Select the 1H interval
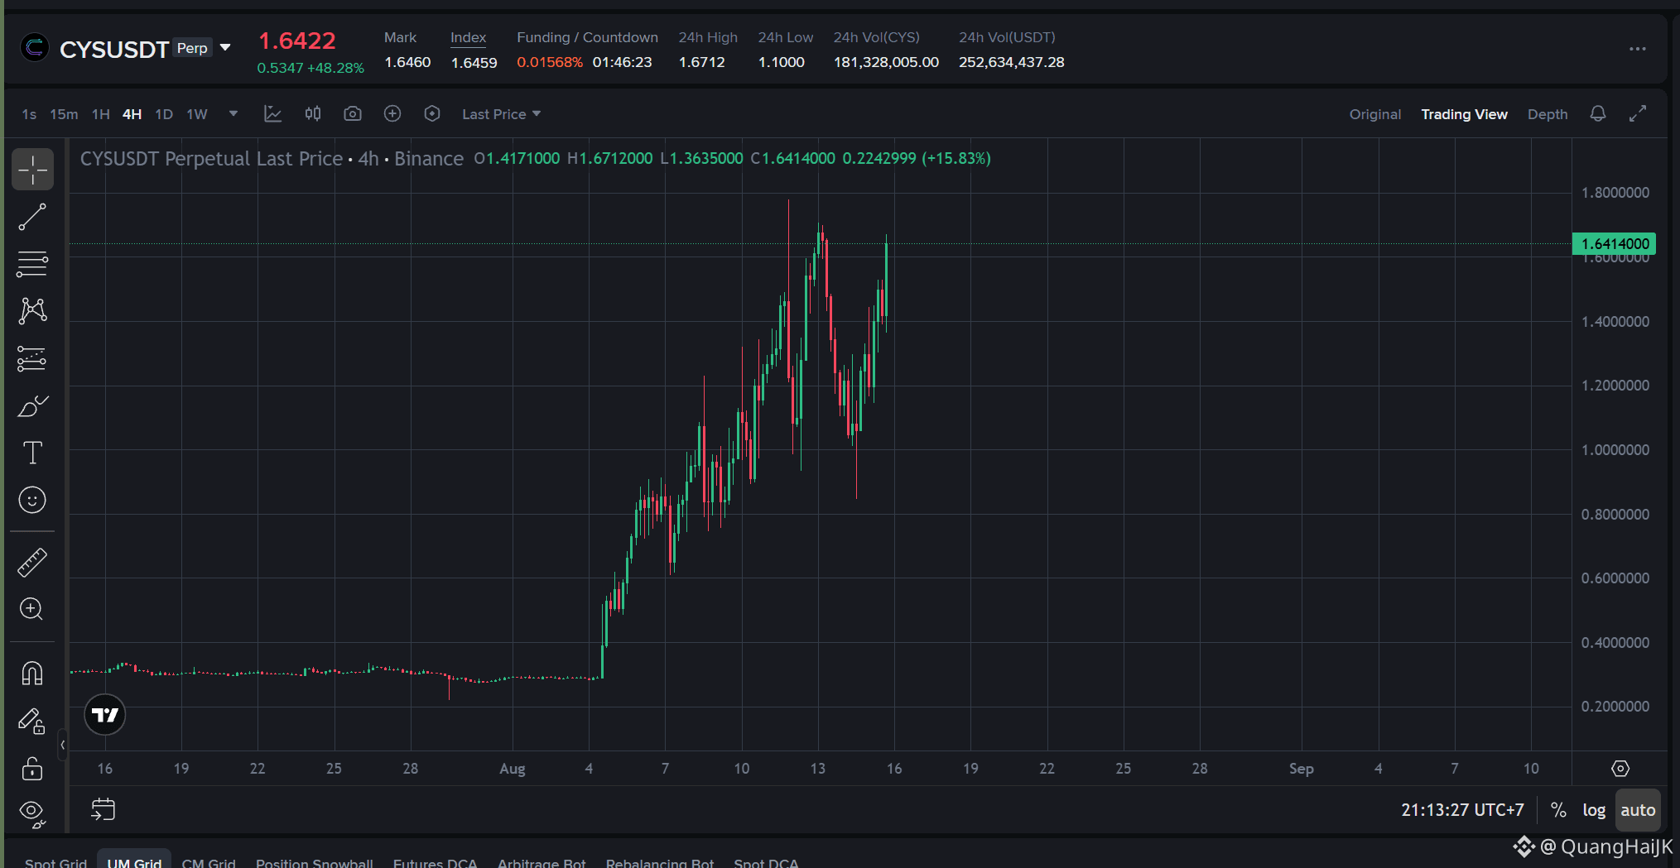 tap(101, 114)
